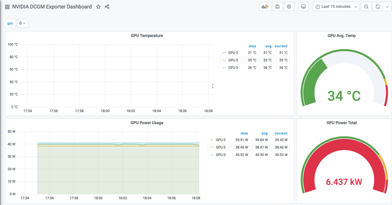The height and width of the screenshot is (205, 392).
Task: Open the GPU Power Total panel title menu
Action: [x=342, y=123]
